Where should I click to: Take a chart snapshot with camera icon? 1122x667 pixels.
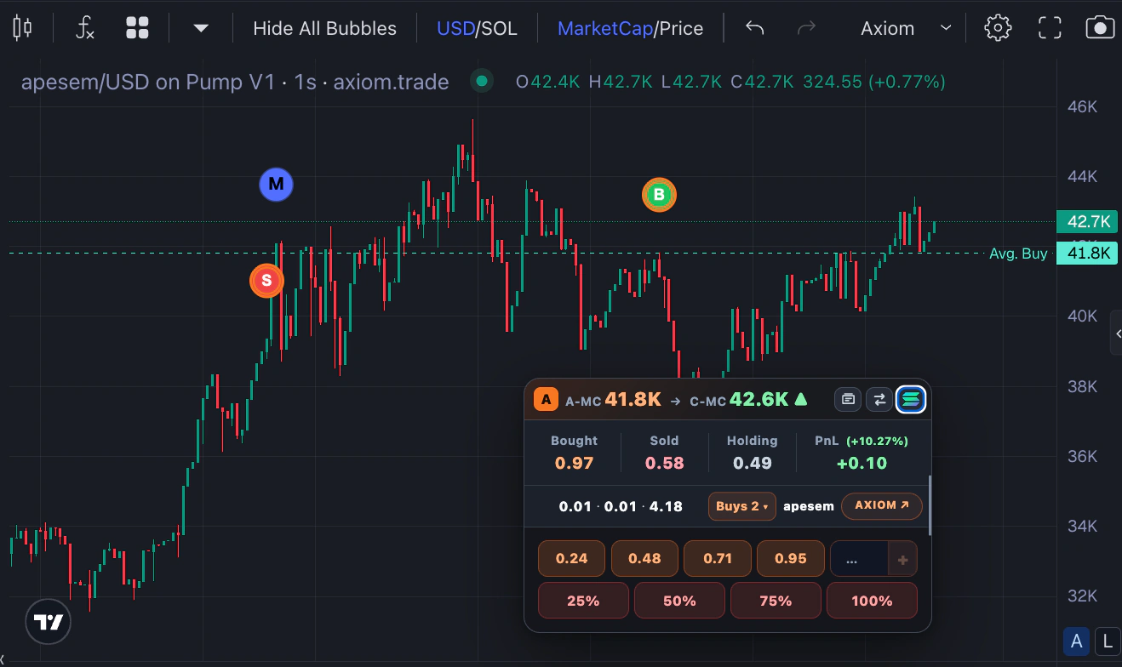click(1100, 28)
